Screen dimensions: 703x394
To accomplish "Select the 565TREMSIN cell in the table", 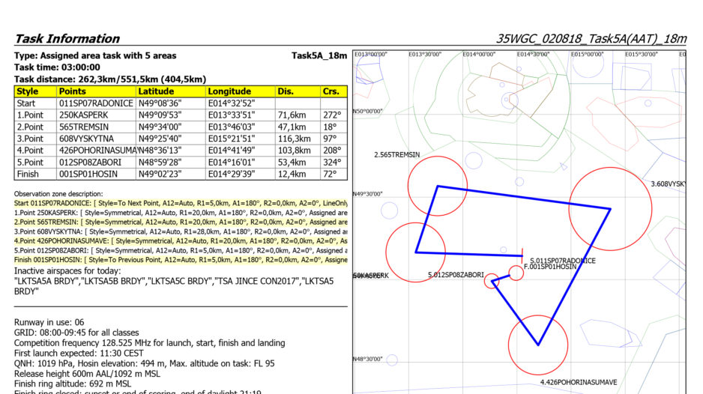I will pyautogui.click(x=85, y=127).
